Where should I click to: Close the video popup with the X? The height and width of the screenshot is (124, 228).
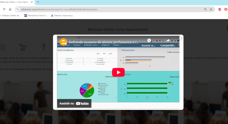[x=180, y=38]
